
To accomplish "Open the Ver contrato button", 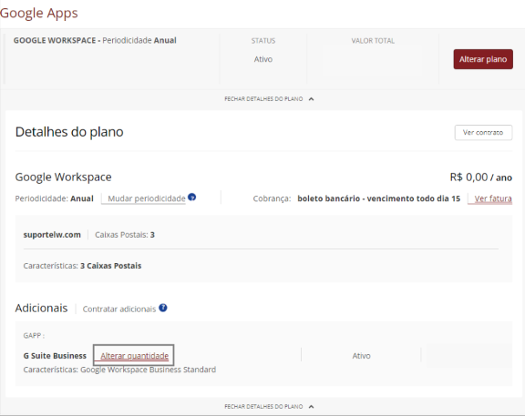I will (483, 132).
